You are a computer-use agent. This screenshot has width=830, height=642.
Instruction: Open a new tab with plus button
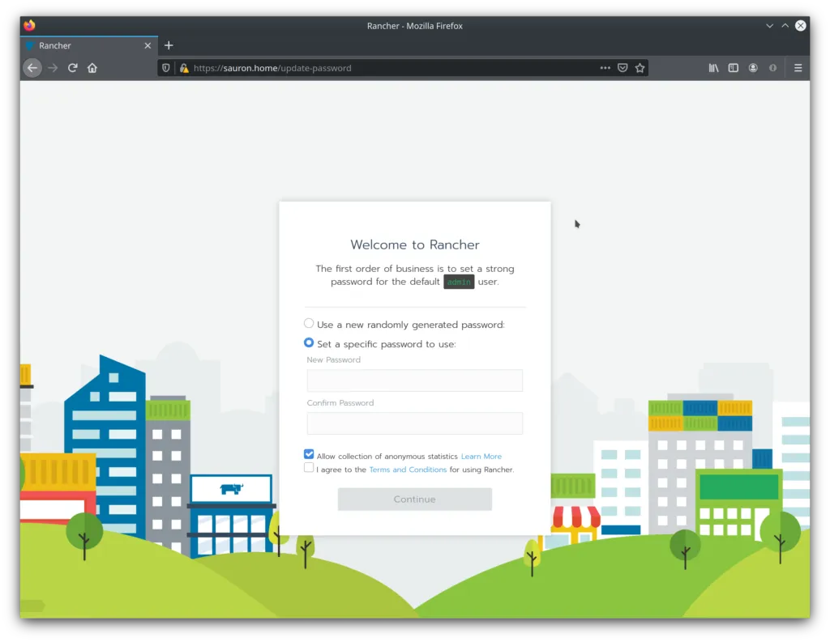coord(169,45)
